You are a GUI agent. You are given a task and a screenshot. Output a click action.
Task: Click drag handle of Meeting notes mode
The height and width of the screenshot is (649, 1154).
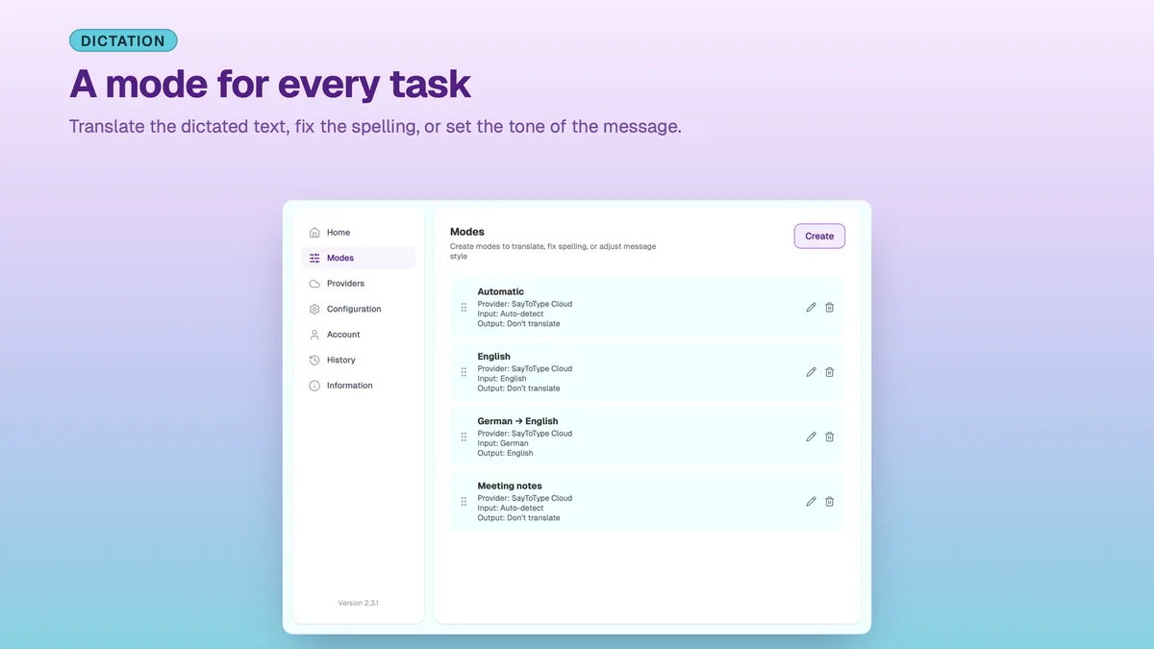(464, 501)
